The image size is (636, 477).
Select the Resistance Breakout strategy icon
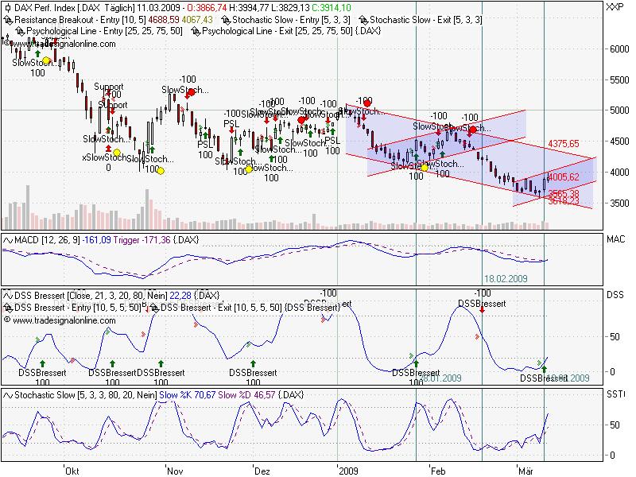8,19
